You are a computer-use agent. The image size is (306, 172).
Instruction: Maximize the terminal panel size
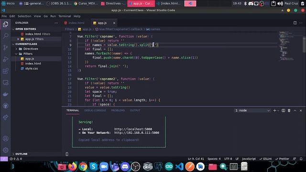(x=295, y=110)
